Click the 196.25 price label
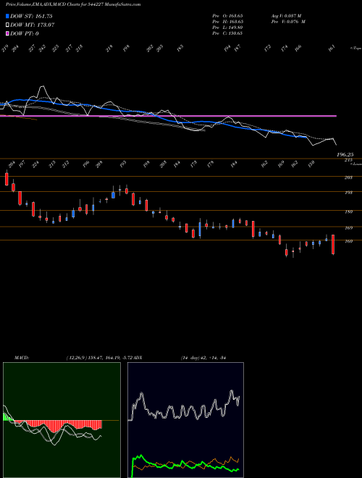This screenshot has height=478, width=362. pyautogui.click(x=345, y=155)
